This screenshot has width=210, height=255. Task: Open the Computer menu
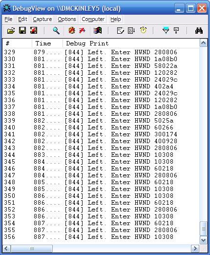click(x=93, y=19)
